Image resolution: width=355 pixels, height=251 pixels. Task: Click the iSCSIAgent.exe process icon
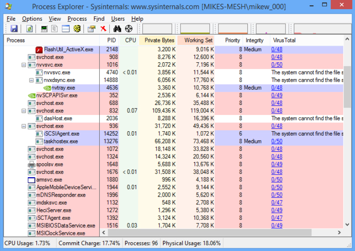(39, 134)
